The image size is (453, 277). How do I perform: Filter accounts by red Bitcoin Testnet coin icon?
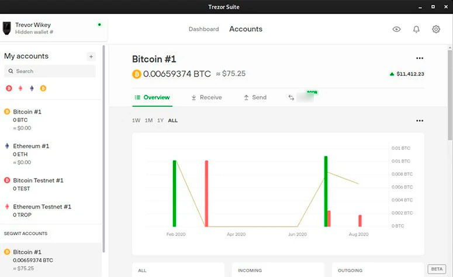click(x=9, y=88)
